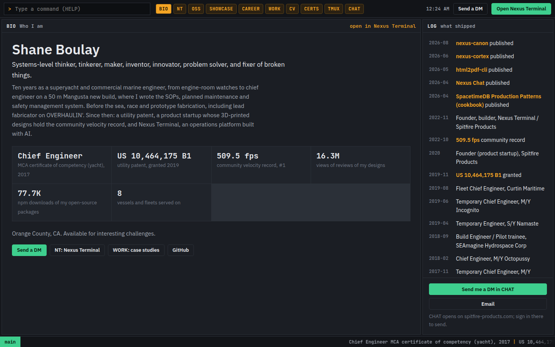555x347 pixels.
Task: Click the Email button
Action: [488, 304]
